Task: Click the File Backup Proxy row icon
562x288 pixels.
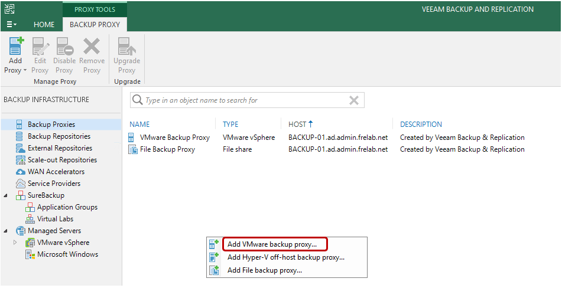Action: click(133, 149)
